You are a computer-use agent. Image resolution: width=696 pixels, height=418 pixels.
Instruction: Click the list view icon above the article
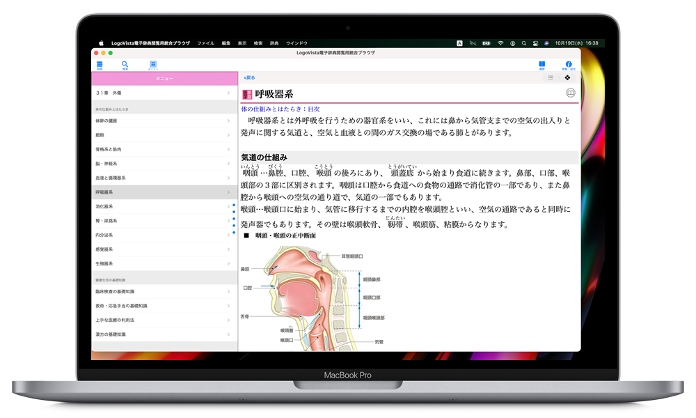click(551, 78)
